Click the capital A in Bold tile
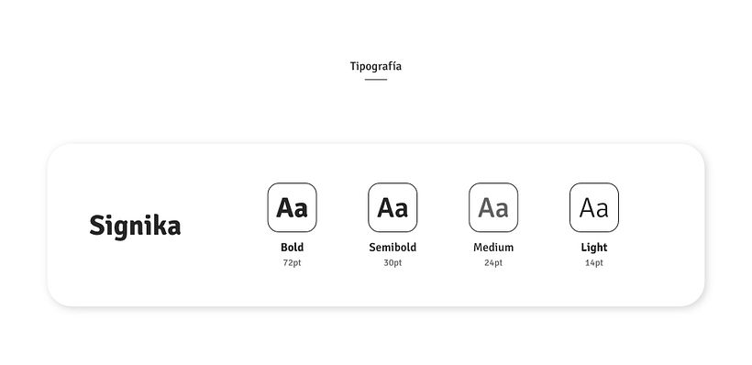 tap(284, 207)
